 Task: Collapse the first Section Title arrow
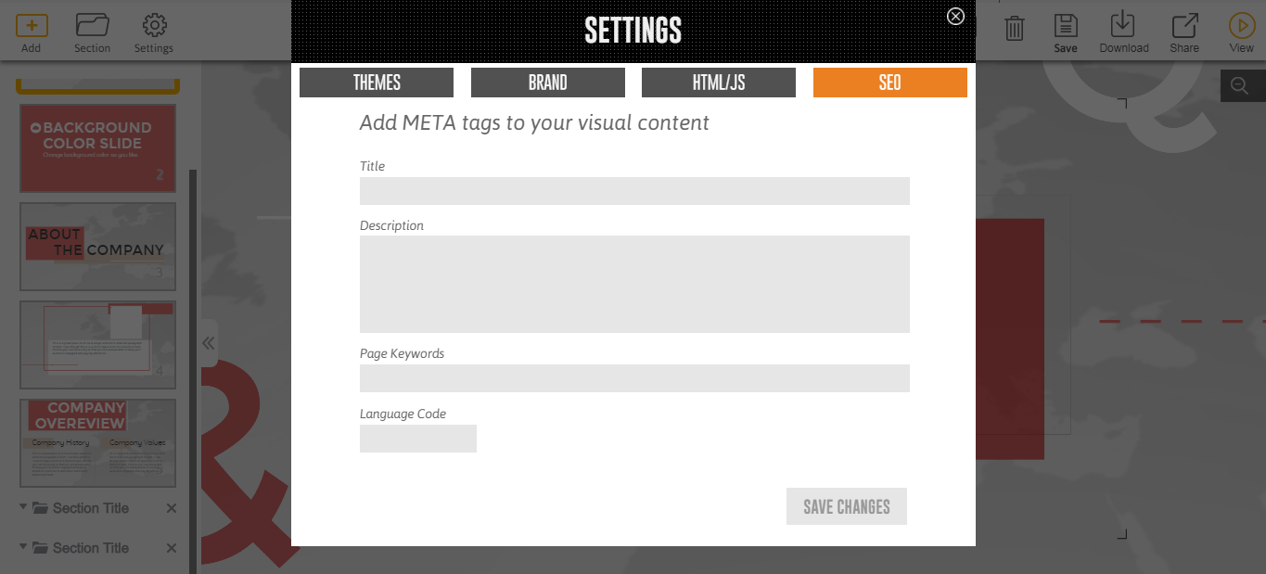22,507
